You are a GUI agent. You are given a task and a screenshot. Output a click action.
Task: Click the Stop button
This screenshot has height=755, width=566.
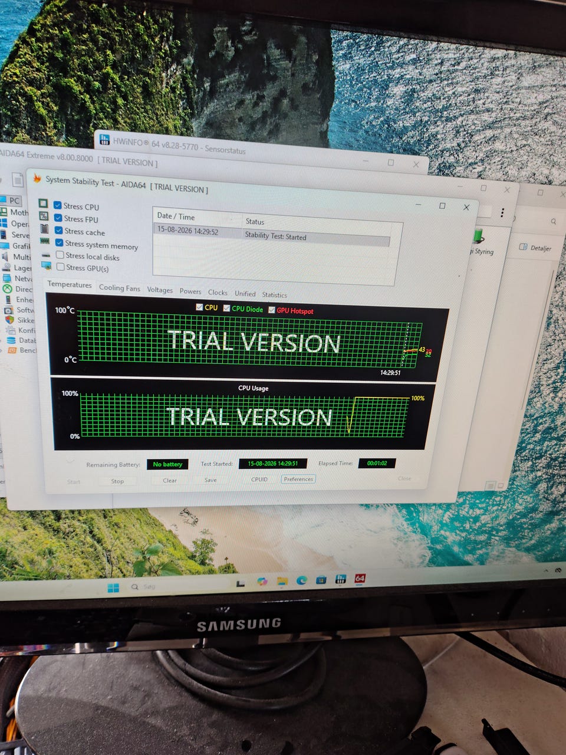point(117,481)
